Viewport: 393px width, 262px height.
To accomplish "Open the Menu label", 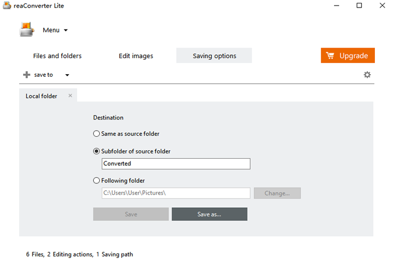I will tap(51, 30).
